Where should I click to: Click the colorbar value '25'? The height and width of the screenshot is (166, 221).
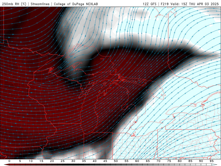(63, 161)
